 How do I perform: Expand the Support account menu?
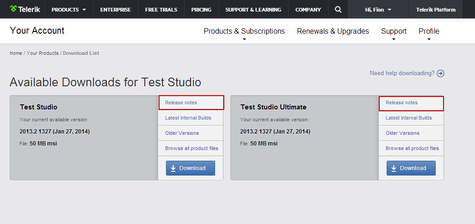point(394,31)
